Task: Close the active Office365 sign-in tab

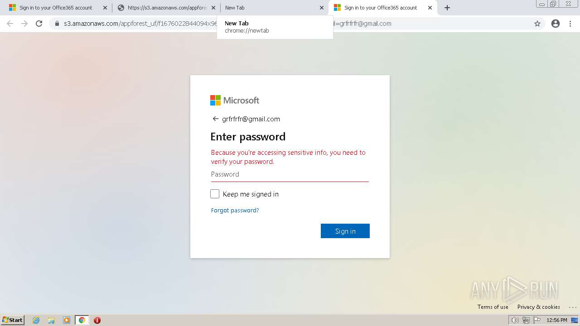Action: 430,8
